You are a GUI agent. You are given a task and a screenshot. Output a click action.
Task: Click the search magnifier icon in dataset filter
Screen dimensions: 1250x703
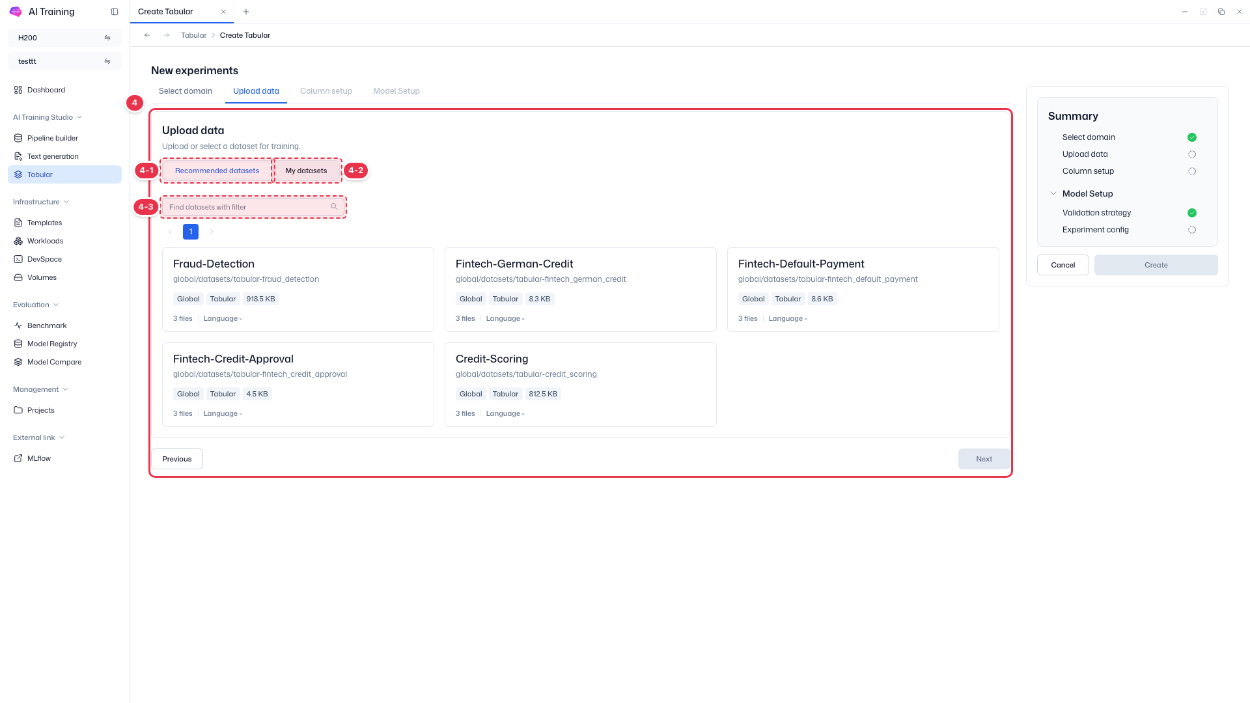click(334, 207)
